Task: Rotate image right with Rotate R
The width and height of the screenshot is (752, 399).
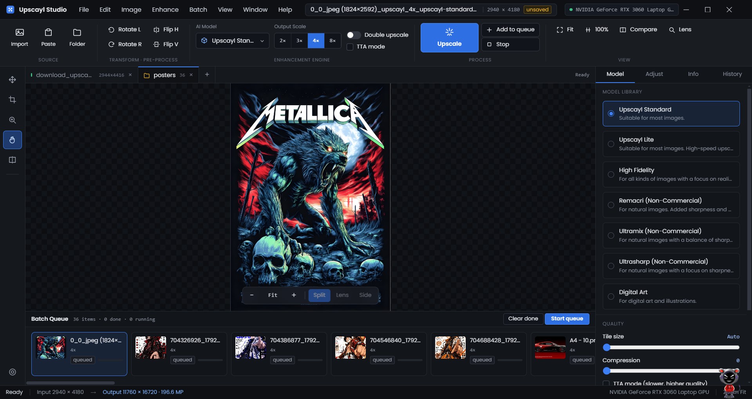Action: point(125,44)
